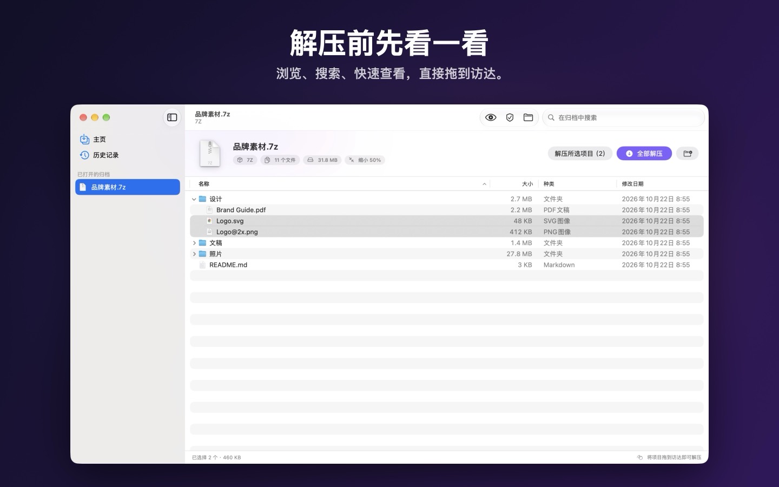Open 主页 in the sidebar
Image resolution: width=779 pixels, height=487 pixels.
click(128, 140)
